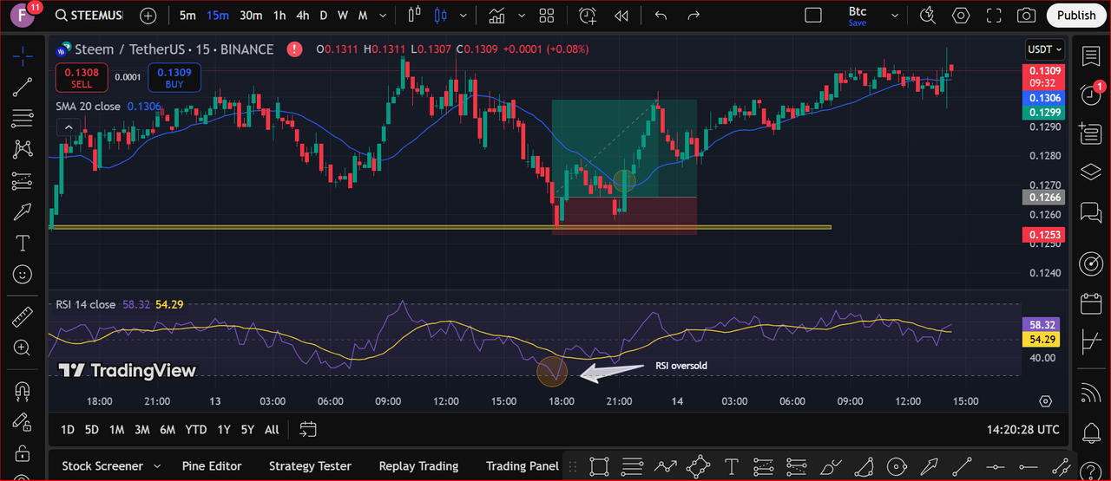The height and width of the screenshot is (481, 1111).
Task: Open the forecasting and measurement tools
Action: [x=23, y=180]
